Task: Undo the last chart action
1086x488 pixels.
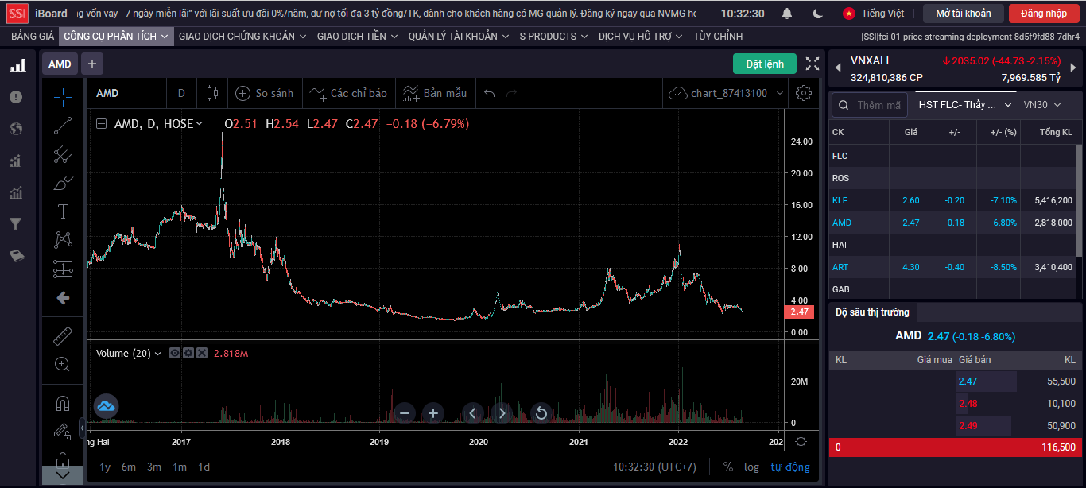Action: tap(489, 93)
